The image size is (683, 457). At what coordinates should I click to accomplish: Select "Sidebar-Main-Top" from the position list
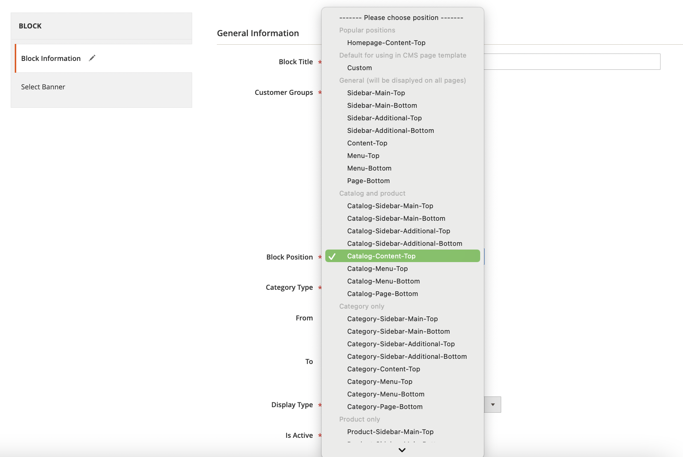click(377, 93)
